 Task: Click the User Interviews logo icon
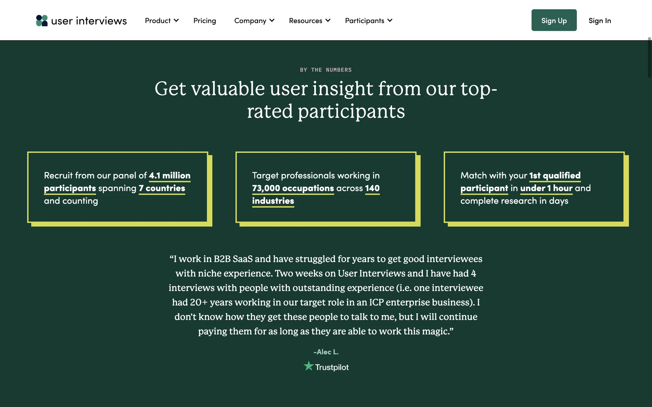point(42,21)
